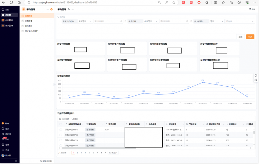Open the 采购类型 column header dropdown arrow

[103, 124]
